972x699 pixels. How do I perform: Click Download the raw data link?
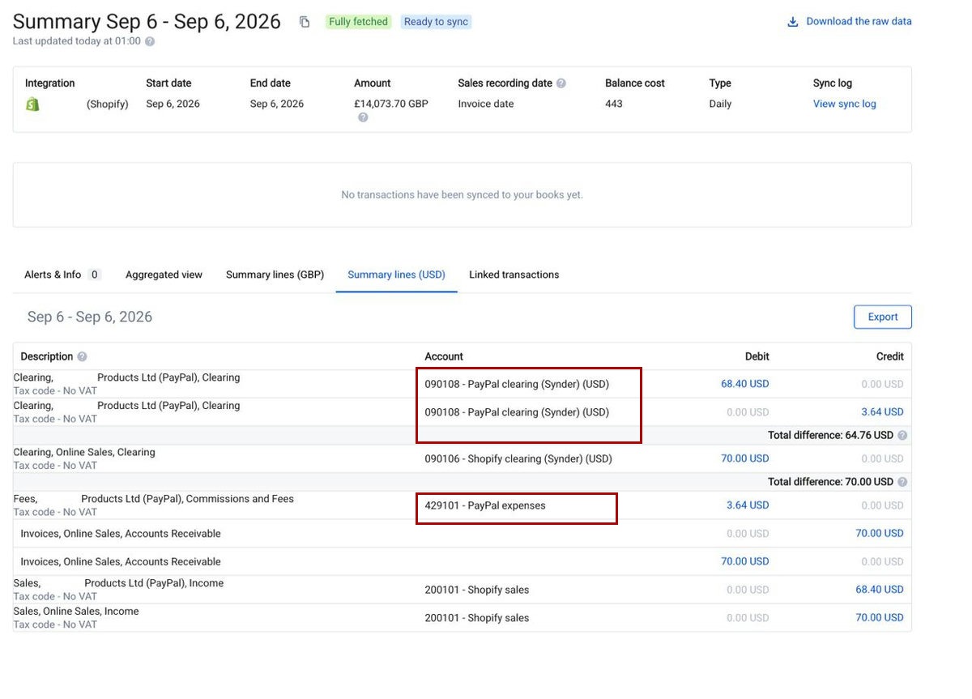coord(859,22)
